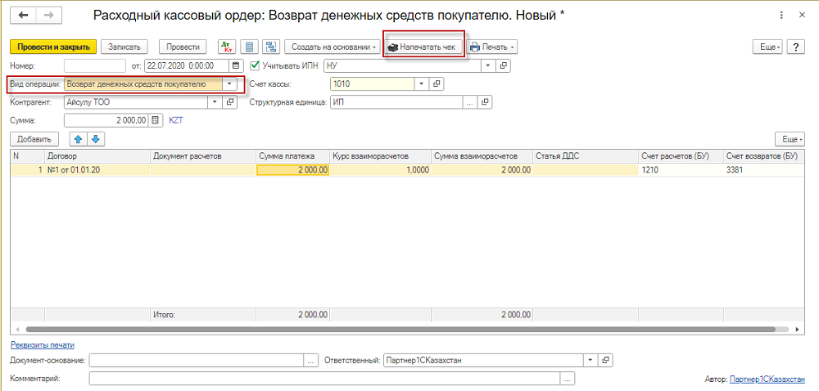Click Документ расчетов column header
819x391 pixels.
pos(203,156)
